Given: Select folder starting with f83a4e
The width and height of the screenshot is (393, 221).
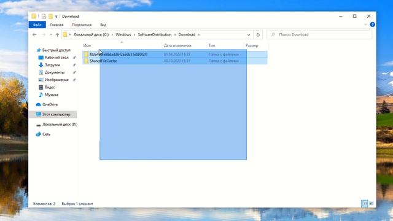Looking at the screenshot, I should [x=119, y=55].
